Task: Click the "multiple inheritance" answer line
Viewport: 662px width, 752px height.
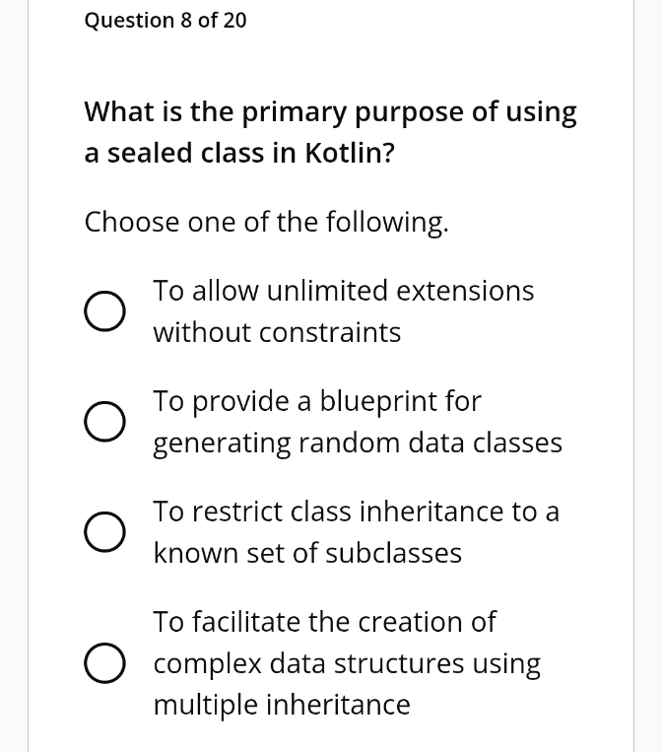Action: coord(282,705)
